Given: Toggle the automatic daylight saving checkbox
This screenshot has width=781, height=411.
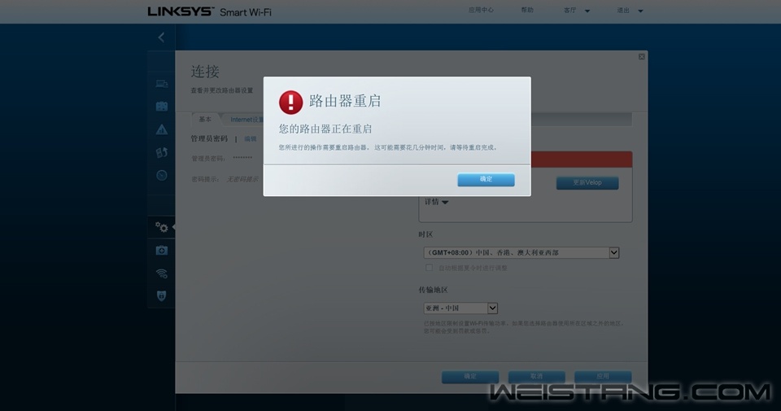Looking at the screenshot, I should [429, 268].
